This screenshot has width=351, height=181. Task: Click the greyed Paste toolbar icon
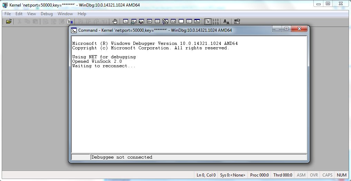click(x=35, y=21)
